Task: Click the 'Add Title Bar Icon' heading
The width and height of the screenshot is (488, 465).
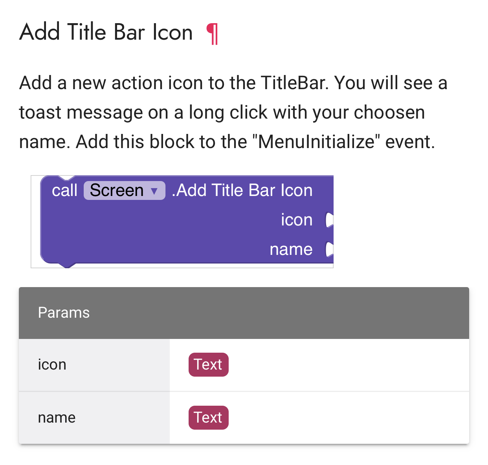Action: (106, 32)
